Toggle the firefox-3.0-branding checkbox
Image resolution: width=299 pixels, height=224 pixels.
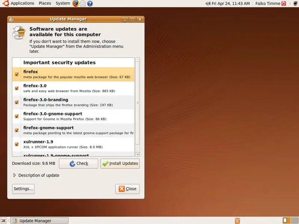coord(17,102)
